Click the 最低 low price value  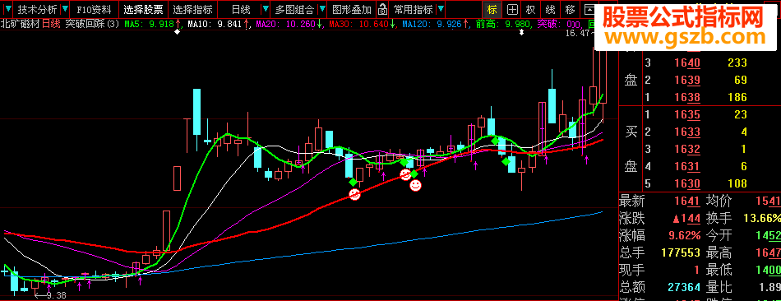click(x=768, y=270)
